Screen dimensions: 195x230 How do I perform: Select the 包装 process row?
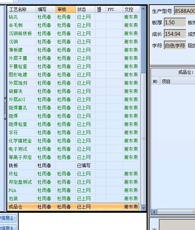[73, 199]
